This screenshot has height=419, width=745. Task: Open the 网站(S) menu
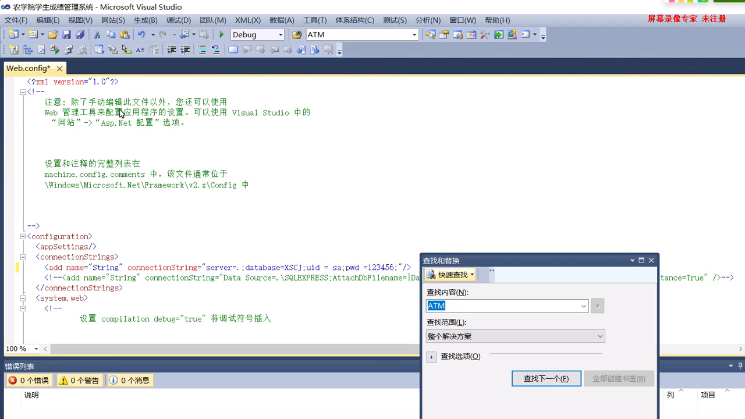(x=113, y=20)
